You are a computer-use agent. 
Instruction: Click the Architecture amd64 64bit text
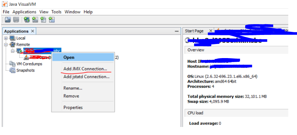tap(212, 81)
